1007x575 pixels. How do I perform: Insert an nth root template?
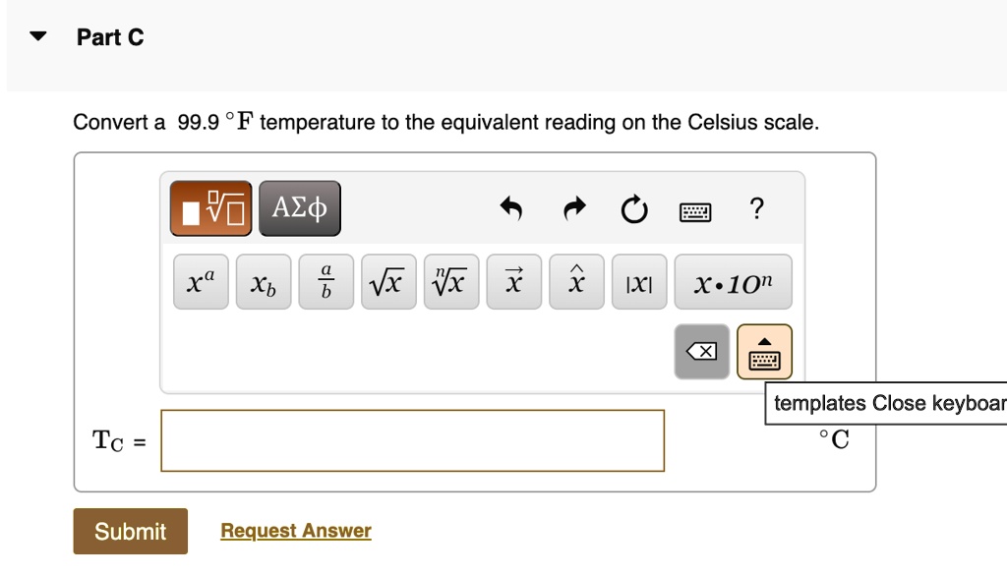point(450,281)
